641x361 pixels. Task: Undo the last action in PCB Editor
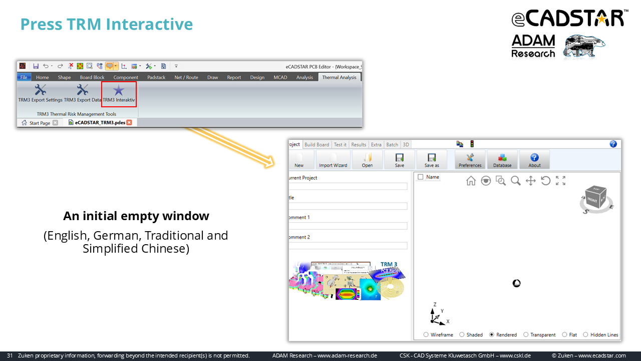46,66
